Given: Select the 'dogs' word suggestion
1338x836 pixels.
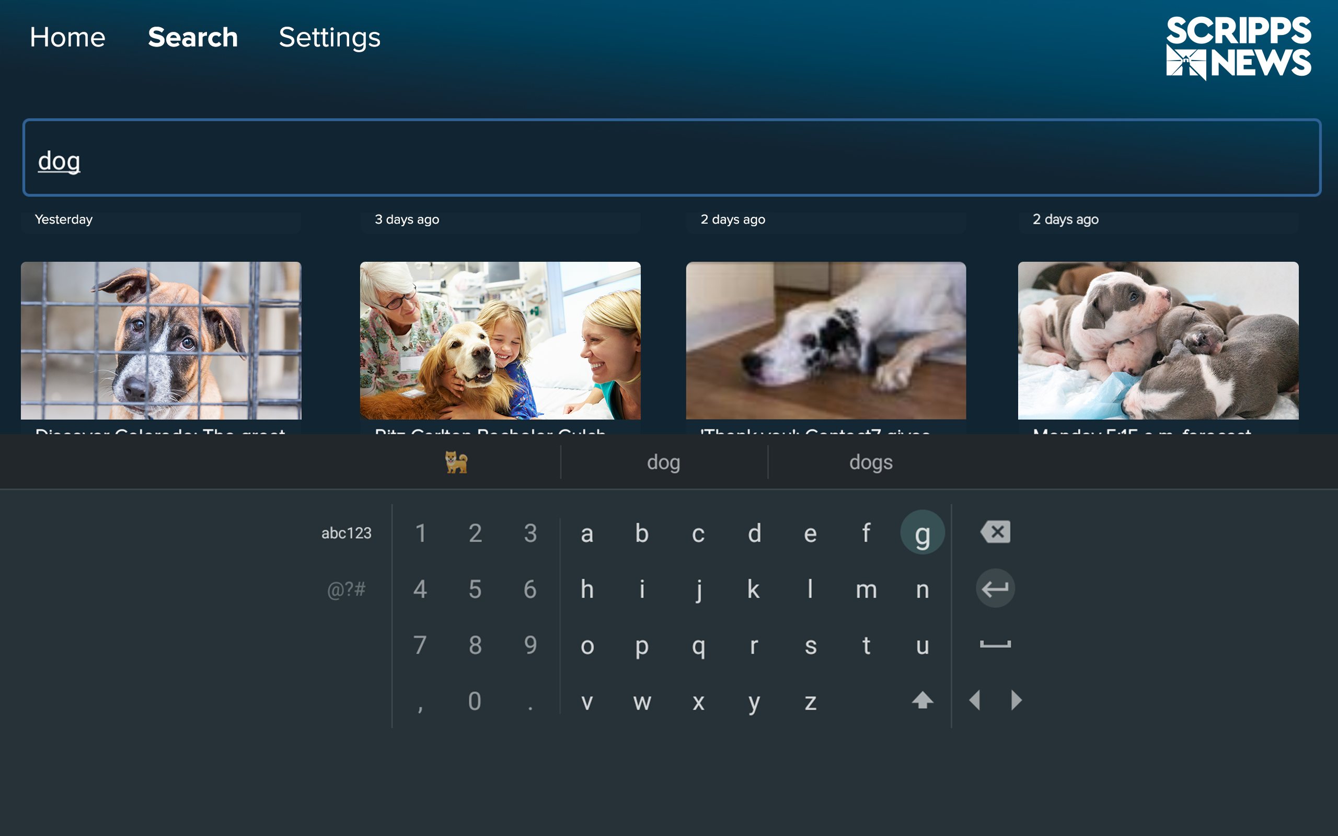Looking at the screenshot, I should (x=871, y=462).
